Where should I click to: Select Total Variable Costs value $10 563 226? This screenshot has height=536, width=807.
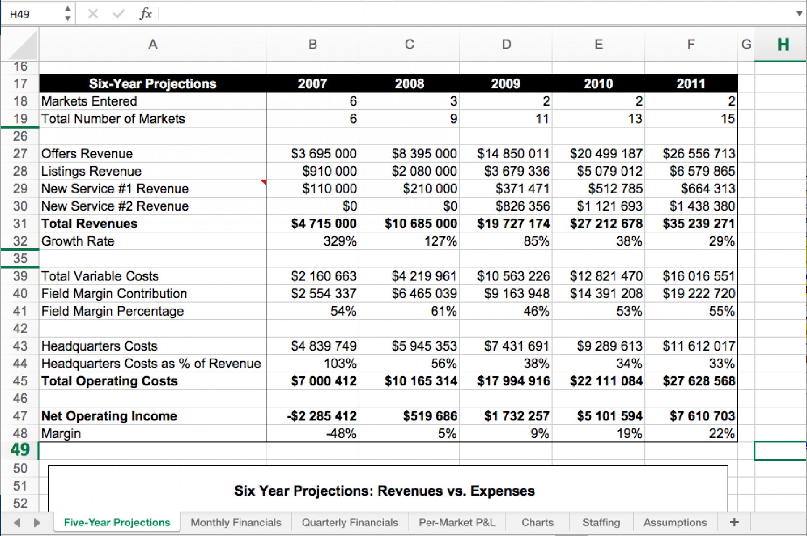[506, 276]
